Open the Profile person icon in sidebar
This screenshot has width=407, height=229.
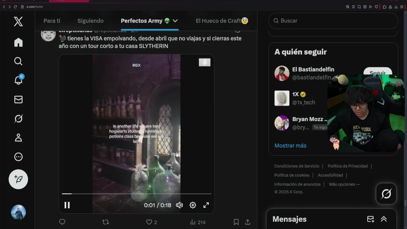coord(18,138)
